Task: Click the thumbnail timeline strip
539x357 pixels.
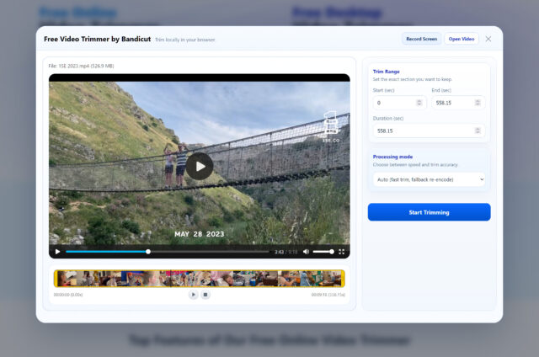Action: click(200, 279)
